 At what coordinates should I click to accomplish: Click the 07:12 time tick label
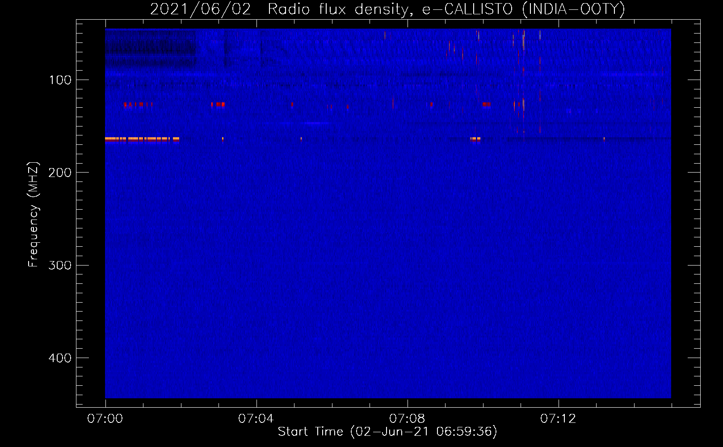tap(558, 419)
